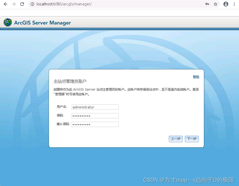Reload the page with refresh icon
This screenshot has width=239, height=186.
21,4
